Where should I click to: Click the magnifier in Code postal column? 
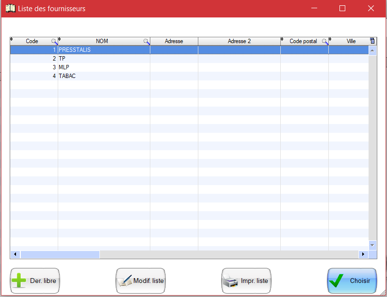(325, 42)
